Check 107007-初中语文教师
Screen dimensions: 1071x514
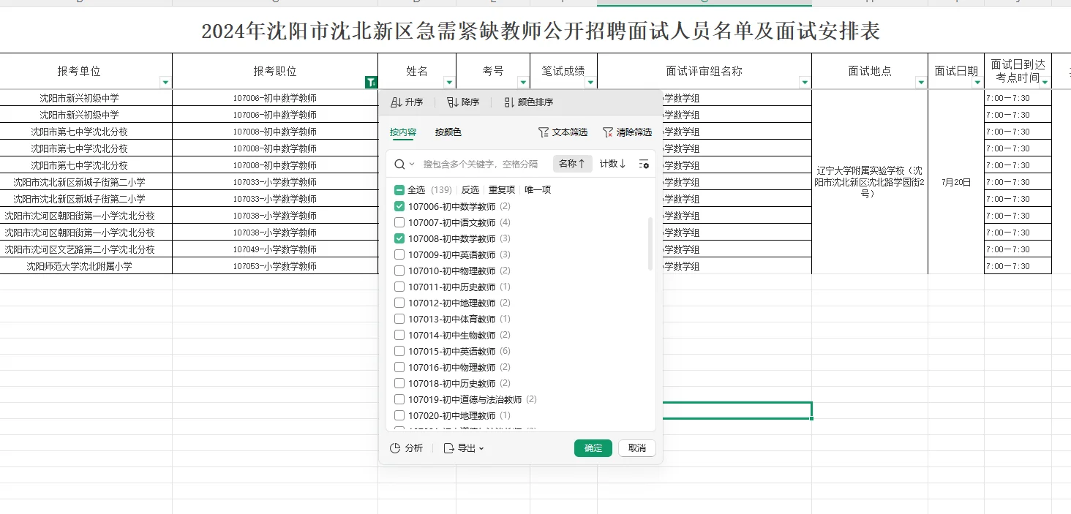click(x=399, y=222)
